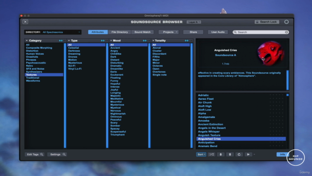Click the Edit Tags button
The width and height of the screenshot is (312, 176).
click(35, 154)
